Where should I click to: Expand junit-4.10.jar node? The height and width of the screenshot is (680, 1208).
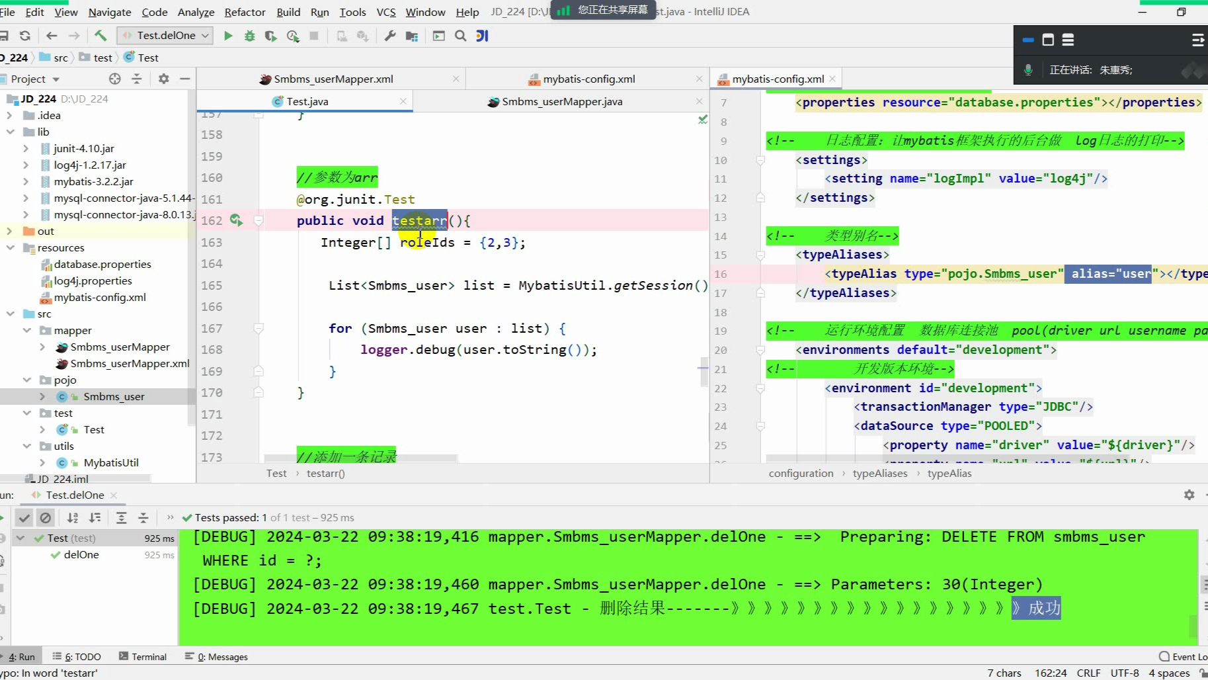26,148
